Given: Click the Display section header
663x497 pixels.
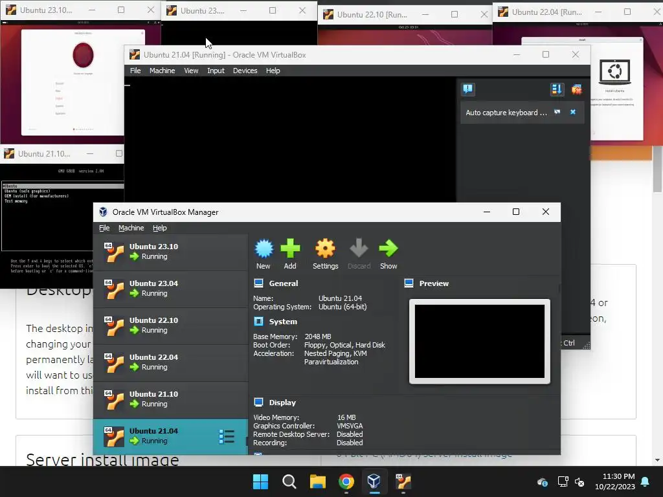Looking at the screenshot, I should (282, 403).
